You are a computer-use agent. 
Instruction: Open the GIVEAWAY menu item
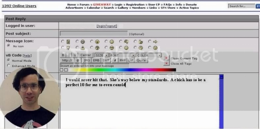point(102,5)
